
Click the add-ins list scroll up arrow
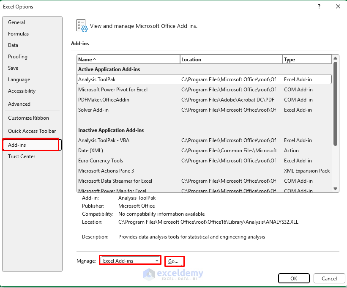(x=335, y=58)
